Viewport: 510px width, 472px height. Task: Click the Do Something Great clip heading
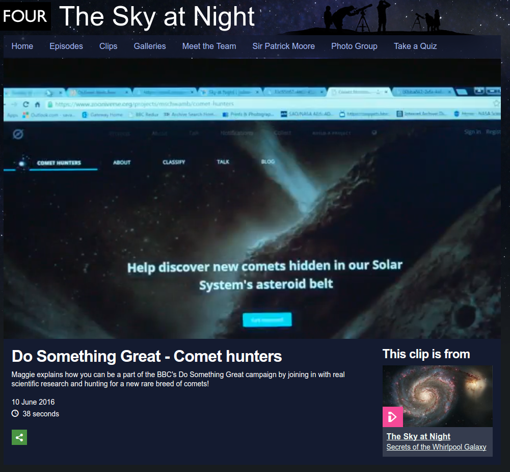(x=147, y=356)
